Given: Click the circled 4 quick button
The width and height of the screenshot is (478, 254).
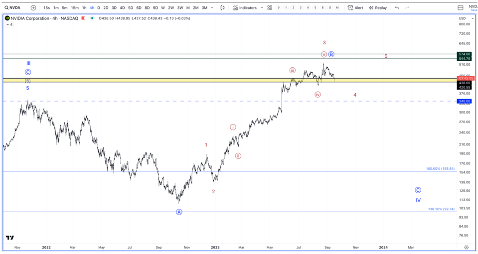Looking at the screenshot, I should tap(308, 7).
